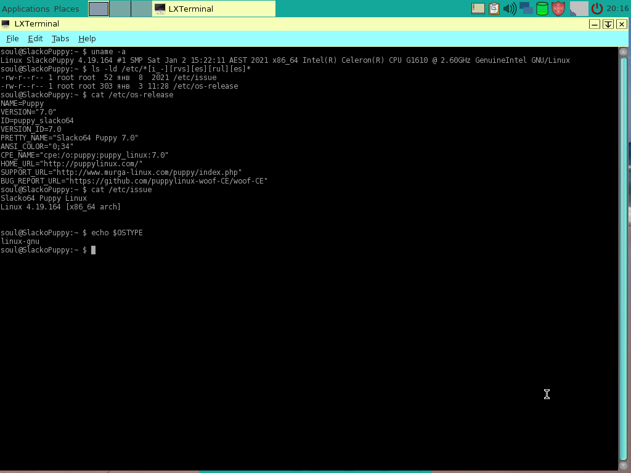Screen dimensions: 631x473
Task: Click the red power button icon
Action: pyautogui.click(x=596, y=9)
